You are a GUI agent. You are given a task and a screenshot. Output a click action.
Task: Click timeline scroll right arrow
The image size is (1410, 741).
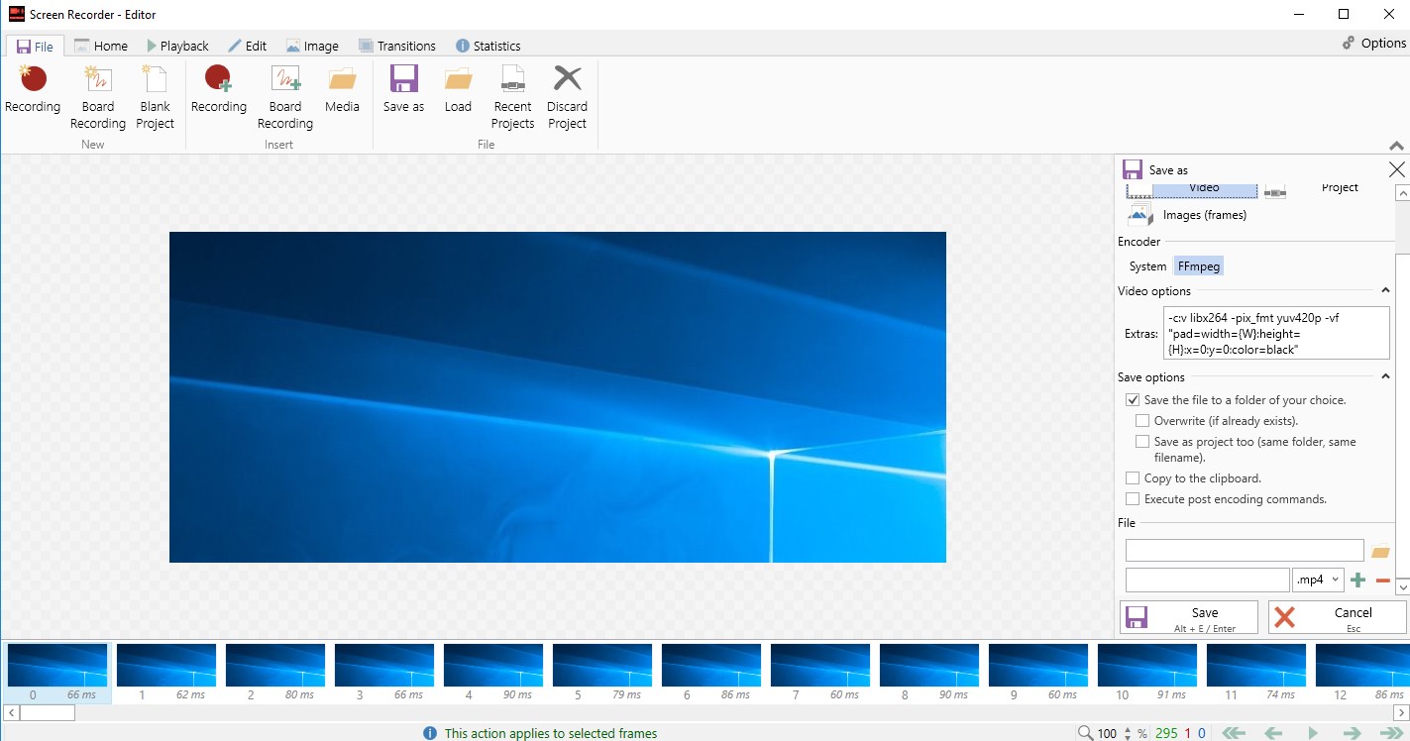[1400, 712]
